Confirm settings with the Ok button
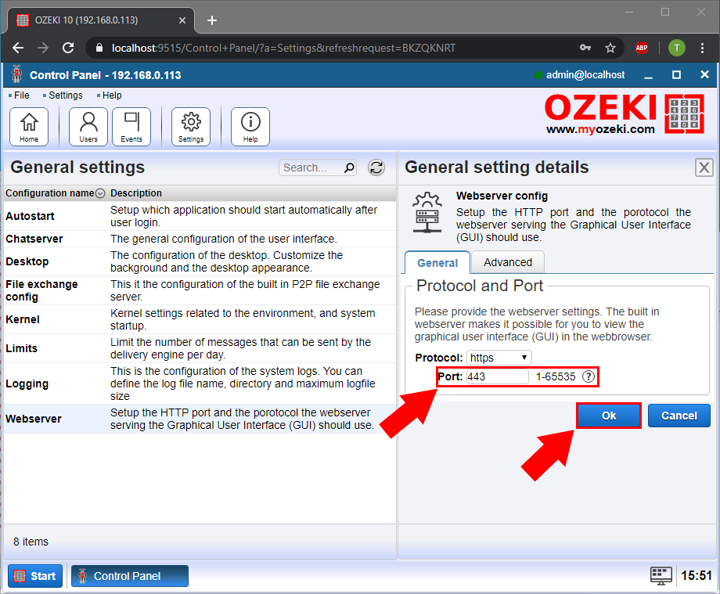This screenshot has width=720, height=594. [609, 416]
